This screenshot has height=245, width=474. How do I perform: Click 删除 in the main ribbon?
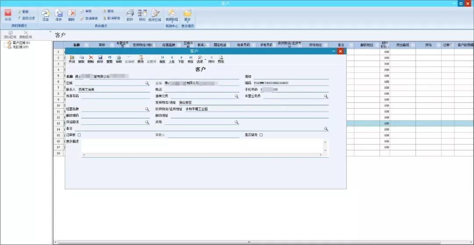point(72,15)
